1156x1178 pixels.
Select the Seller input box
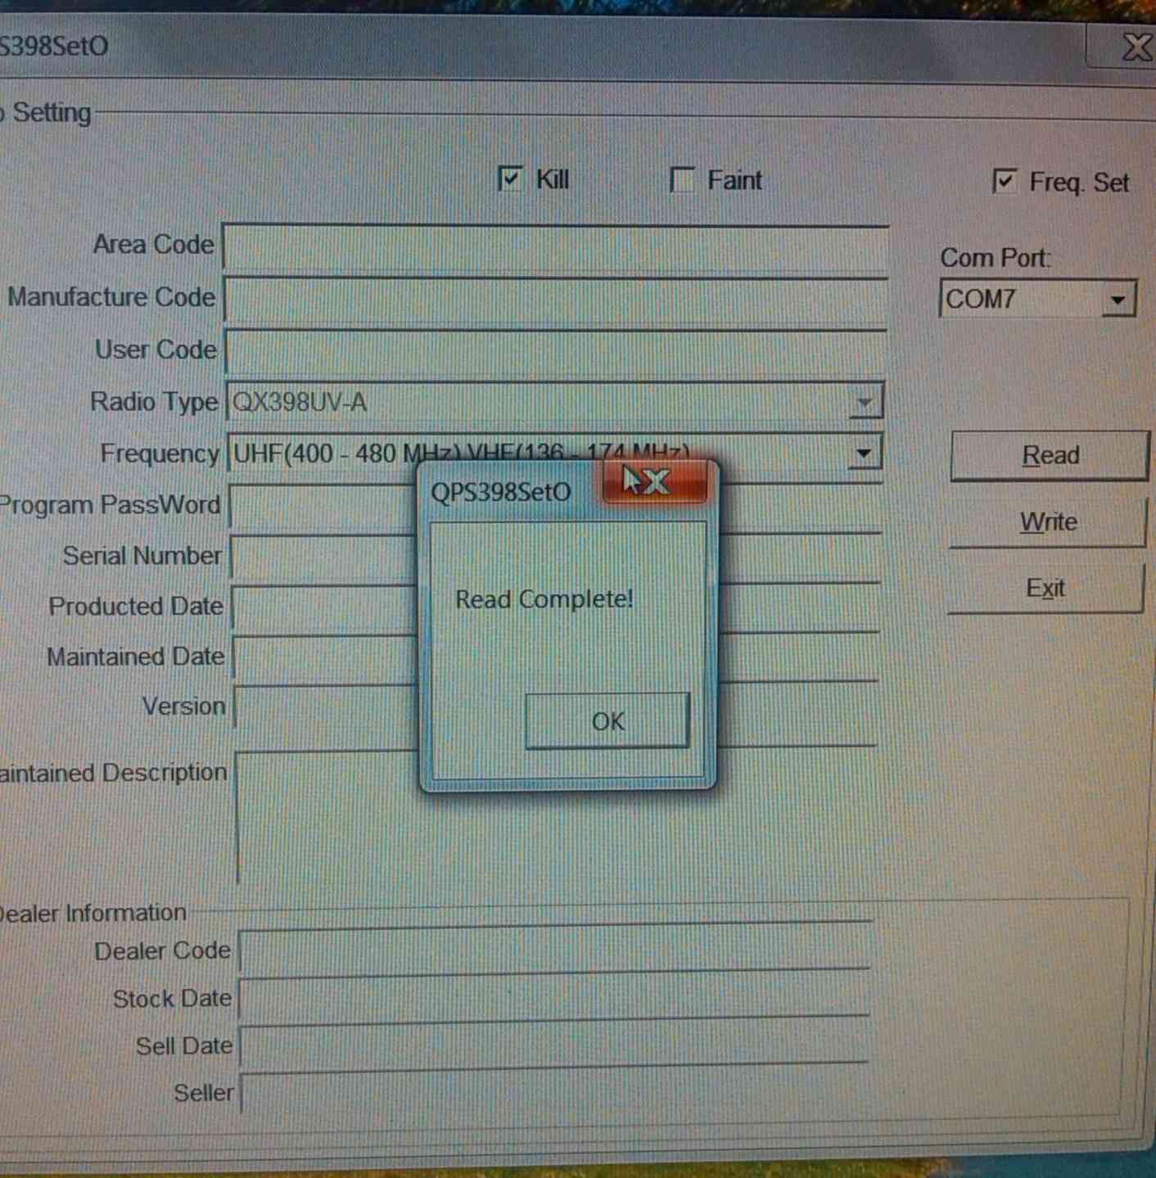coord(553,1092)
